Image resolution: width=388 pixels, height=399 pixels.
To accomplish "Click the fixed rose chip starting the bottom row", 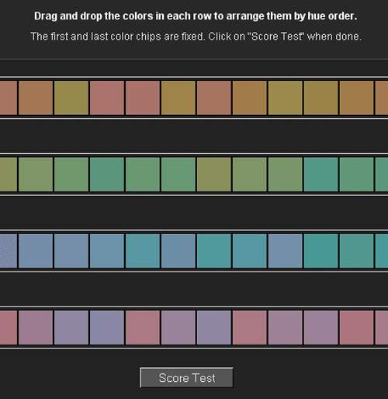I will tap(9, 327).
